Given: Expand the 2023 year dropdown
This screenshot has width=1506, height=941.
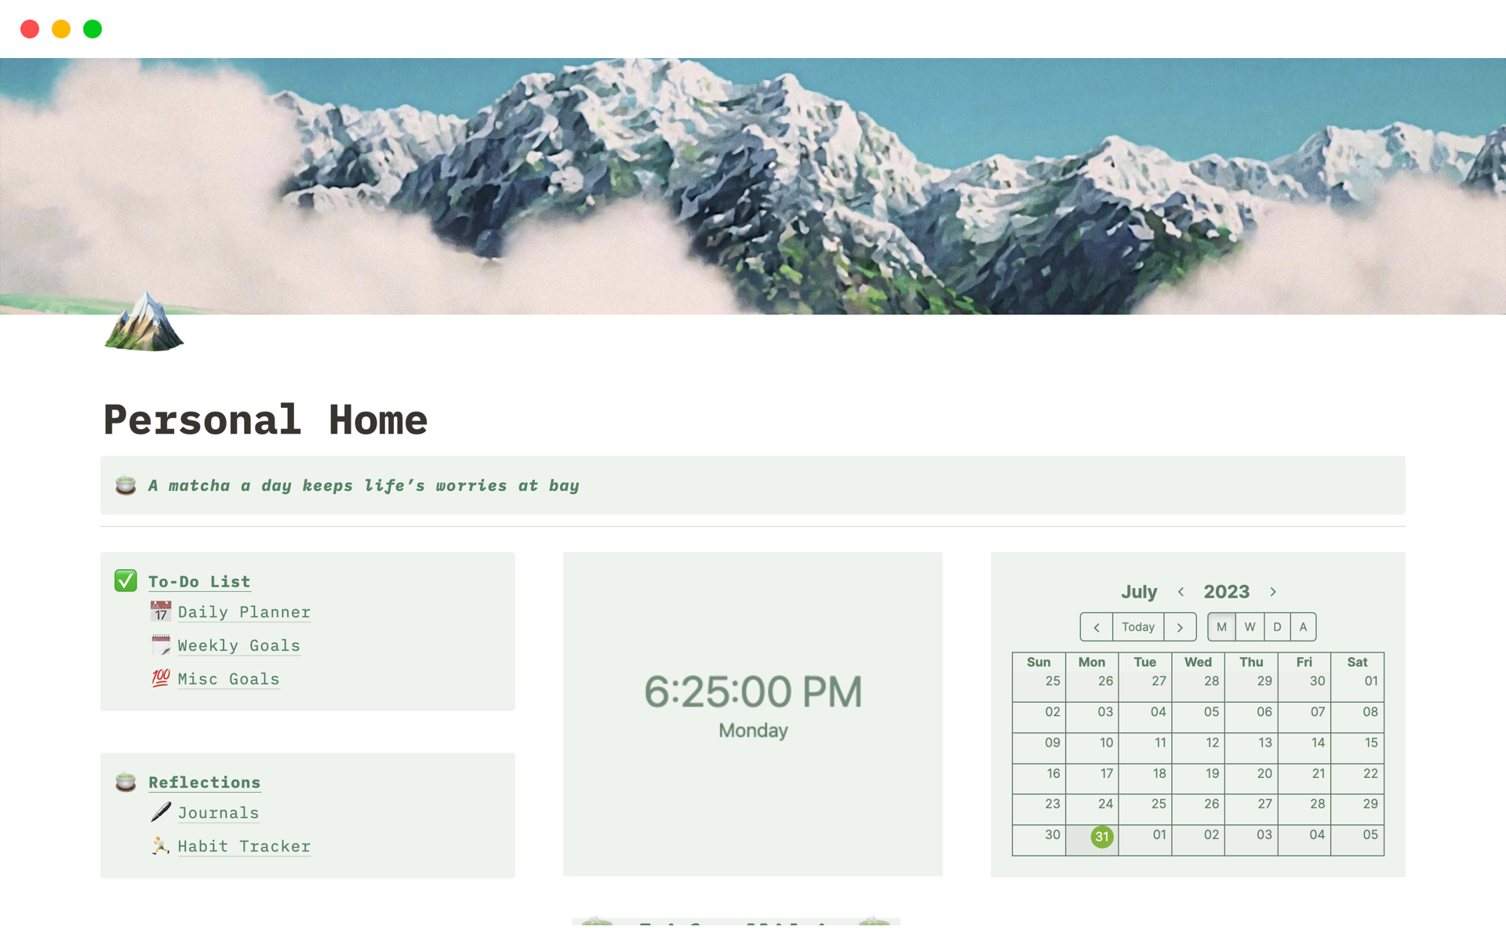Looking at the screenshot, I should point(1226,590).
